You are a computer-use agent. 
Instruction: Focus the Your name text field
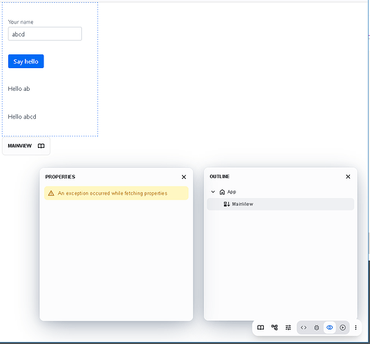[x=45, y=34]
